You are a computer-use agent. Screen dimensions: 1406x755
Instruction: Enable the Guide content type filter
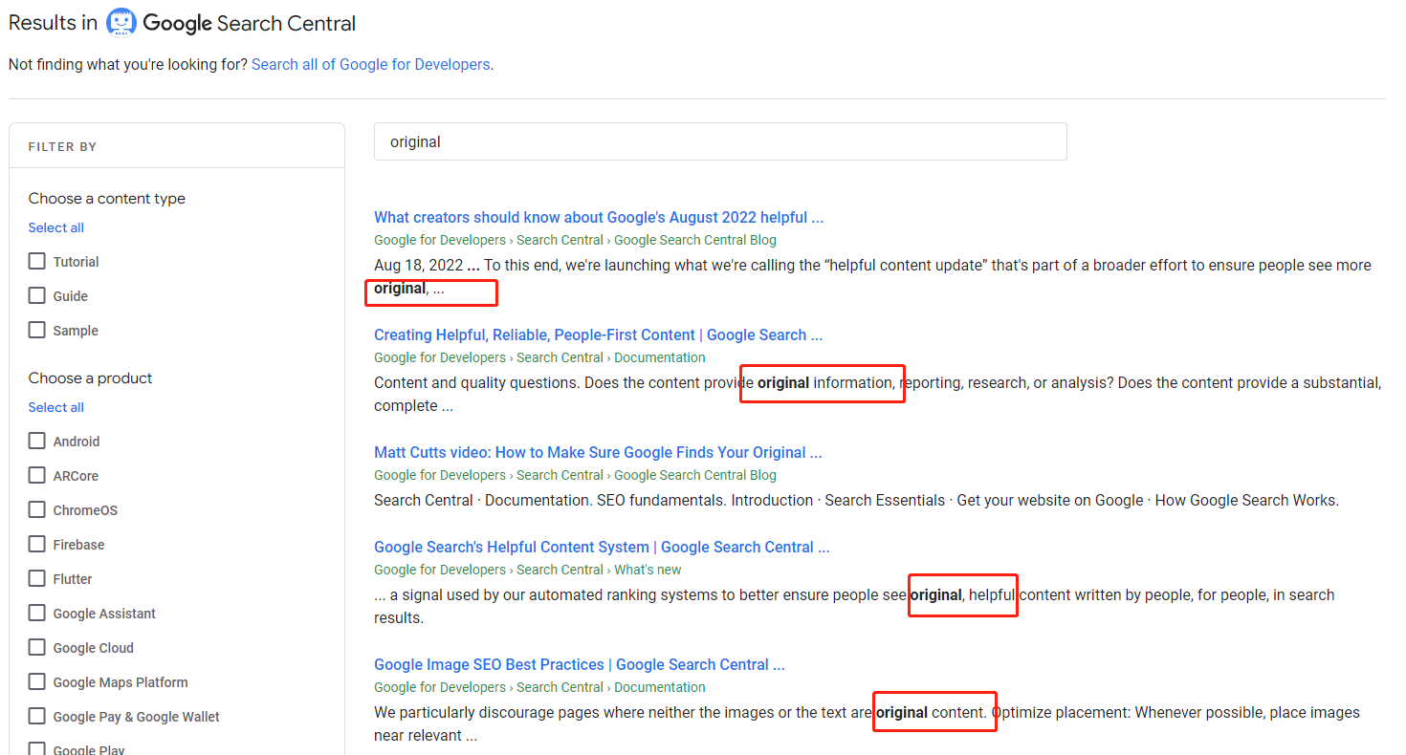37,295
